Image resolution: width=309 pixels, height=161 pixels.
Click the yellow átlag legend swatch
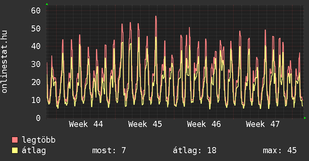pyautogui.click(x=15, y=151)
